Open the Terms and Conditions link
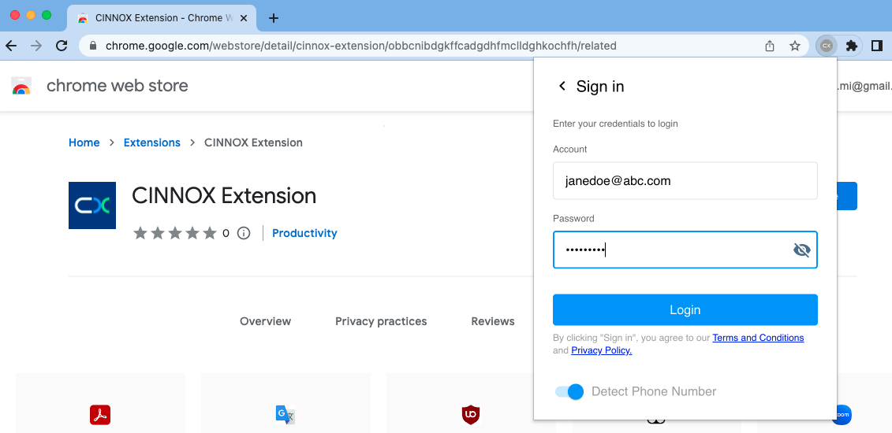Viewport: 892px width, 433px height. pos(758,338)
